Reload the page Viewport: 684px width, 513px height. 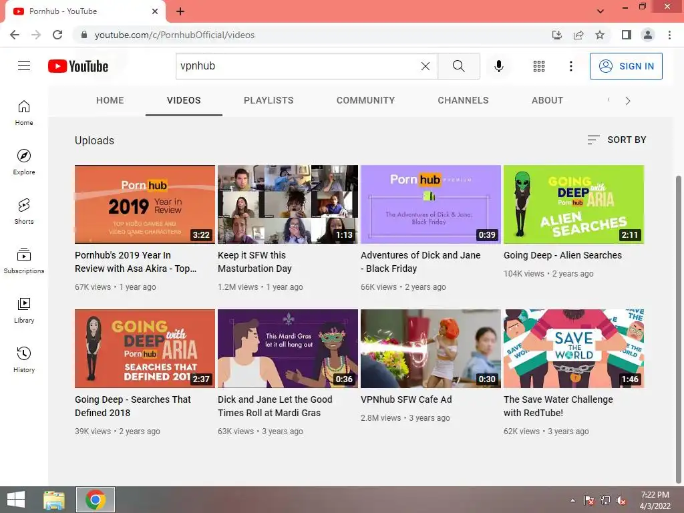(57, 35)
